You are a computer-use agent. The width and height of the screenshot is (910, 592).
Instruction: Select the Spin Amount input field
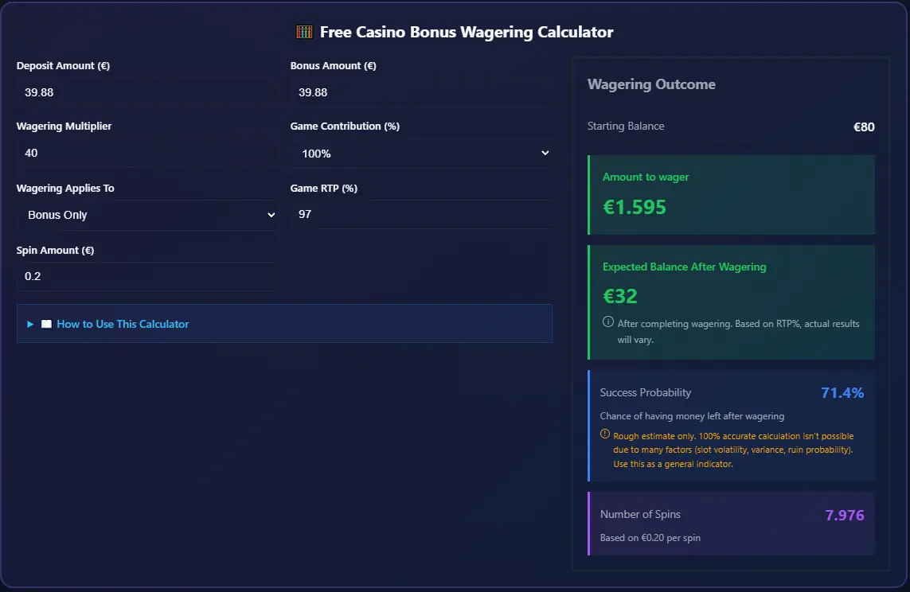click(x=147, y=276)
